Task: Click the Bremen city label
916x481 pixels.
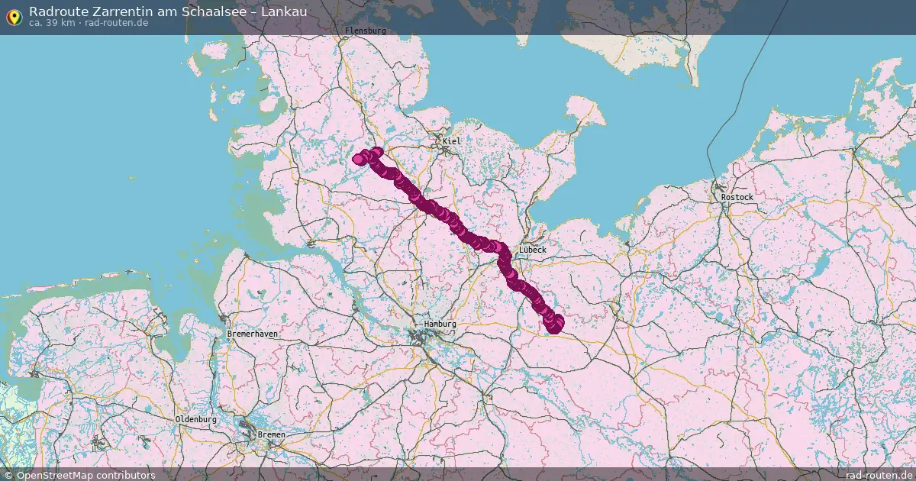Action: [272, 434]
